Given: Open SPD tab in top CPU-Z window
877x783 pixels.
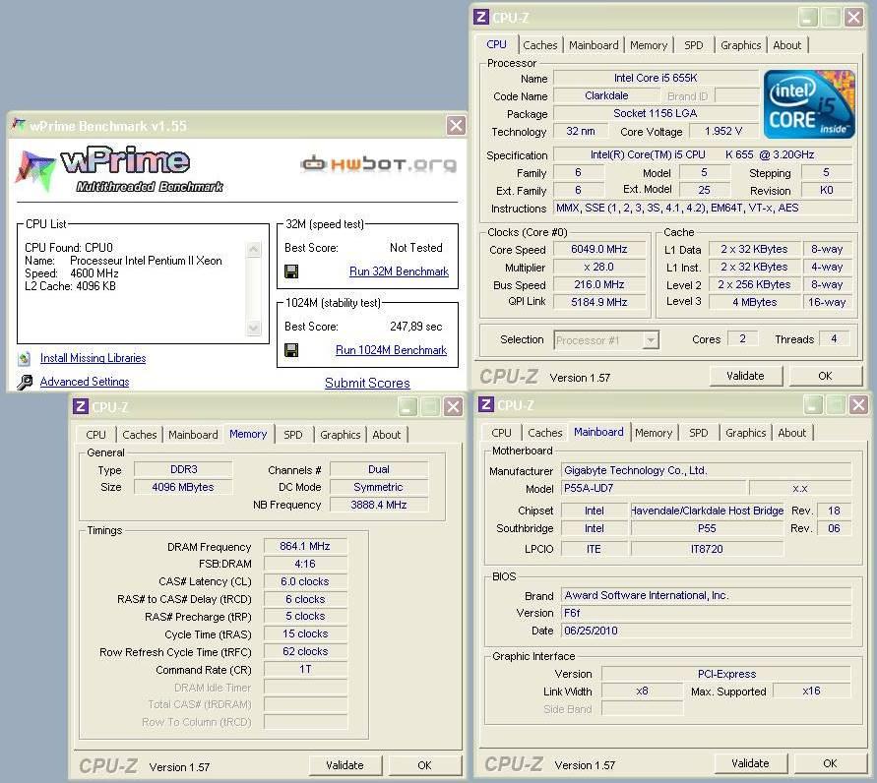Looking at the screenshot, I should 694,45.
